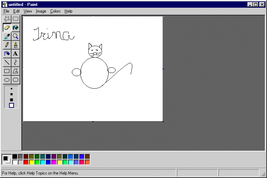Choose the second smallest eraser size
The height and width of the screenshot is (178, 267).
click(11, 94)
